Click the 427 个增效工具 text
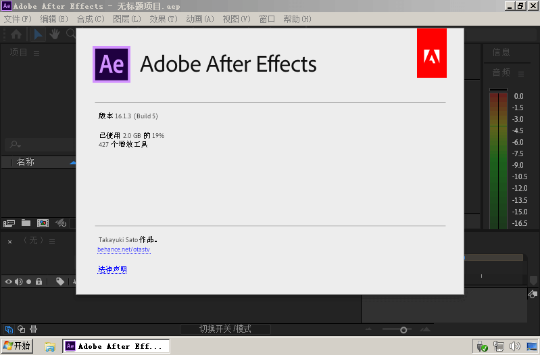 123,145
